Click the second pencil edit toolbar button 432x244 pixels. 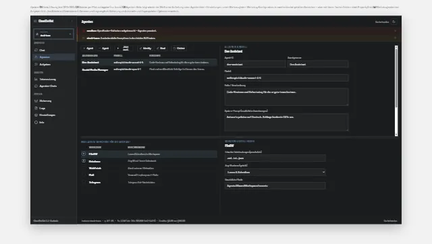[x=161, y=48]
